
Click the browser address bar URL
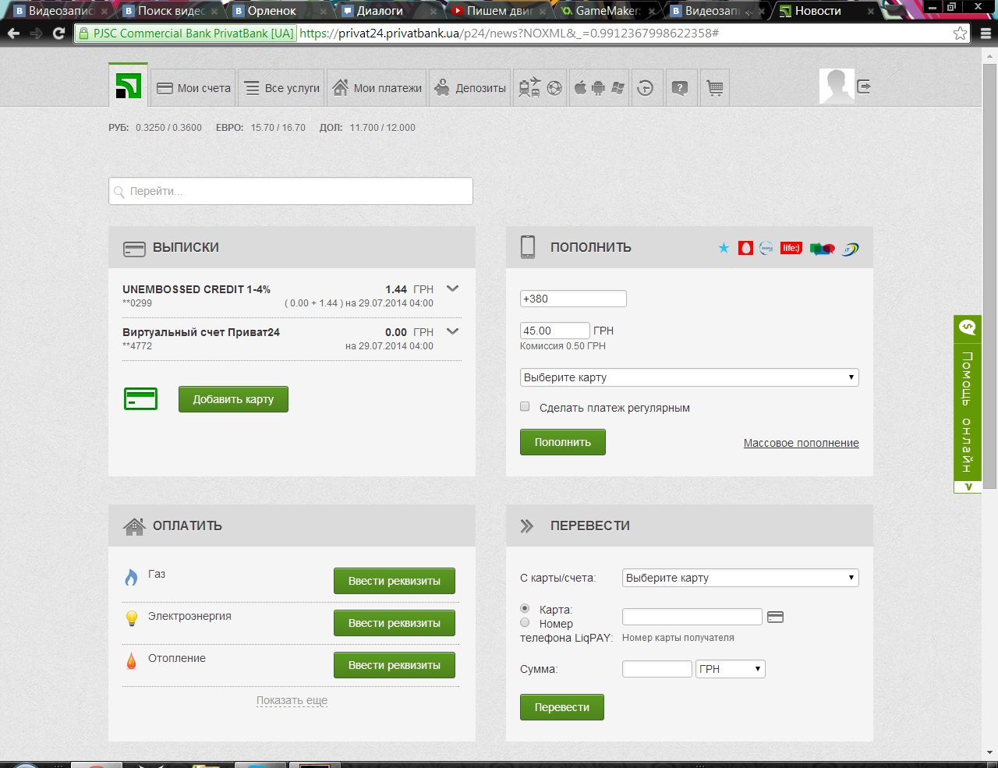point(509,34)
